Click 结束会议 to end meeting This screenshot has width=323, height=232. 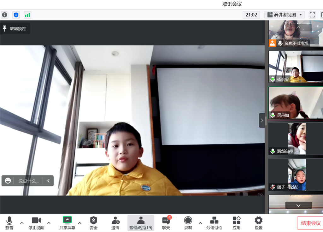[x=310, y=223]
